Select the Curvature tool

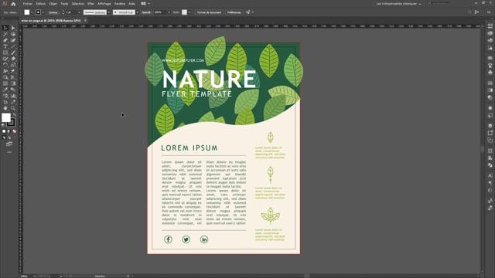point(13,40)
